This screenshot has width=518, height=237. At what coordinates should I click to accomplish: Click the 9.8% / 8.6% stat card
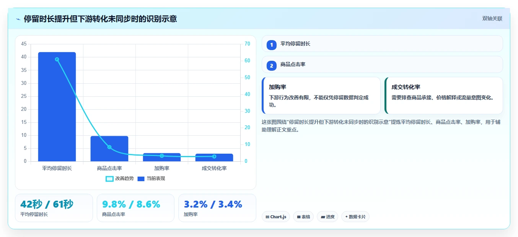click(135, 208)
